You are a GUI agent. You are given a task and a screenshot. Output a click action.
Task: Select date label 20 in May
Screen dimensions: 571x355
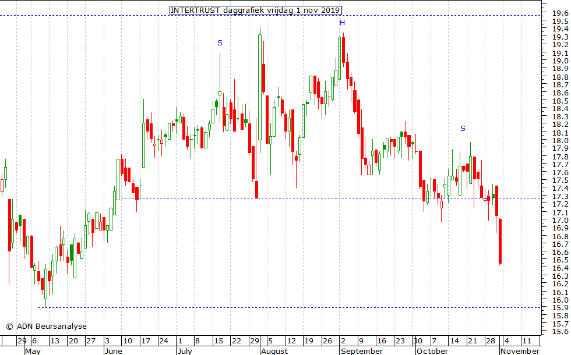point(73,341)
